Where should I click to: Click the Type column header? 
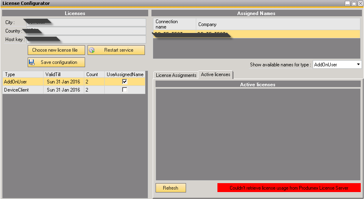[23, 74]
